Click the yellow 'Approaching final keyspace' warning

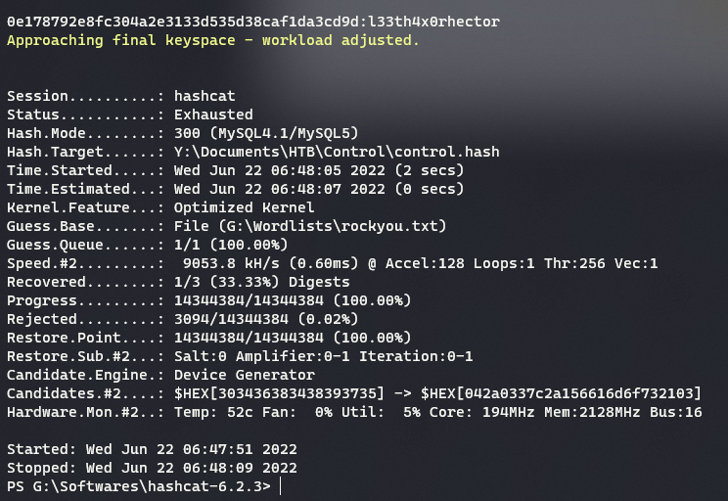click(x=212, y=40)
